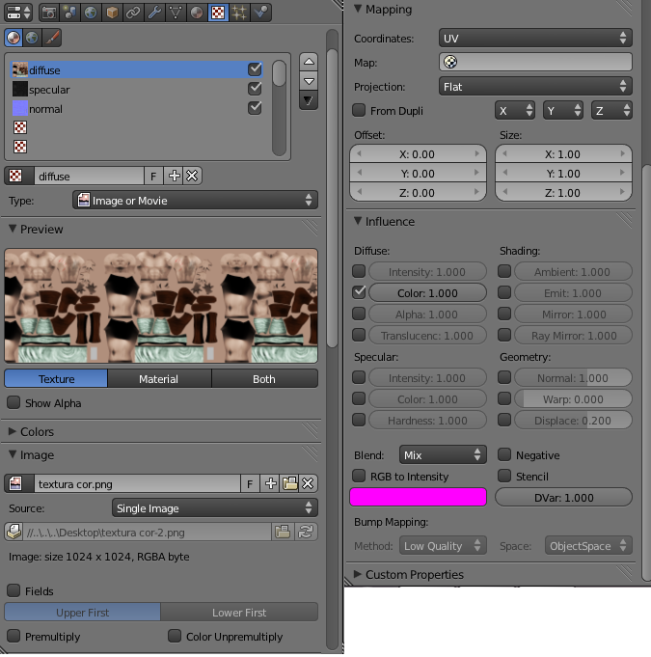Select the Texture preview mode
The image size is (651, 657).
tap(56, 379)
